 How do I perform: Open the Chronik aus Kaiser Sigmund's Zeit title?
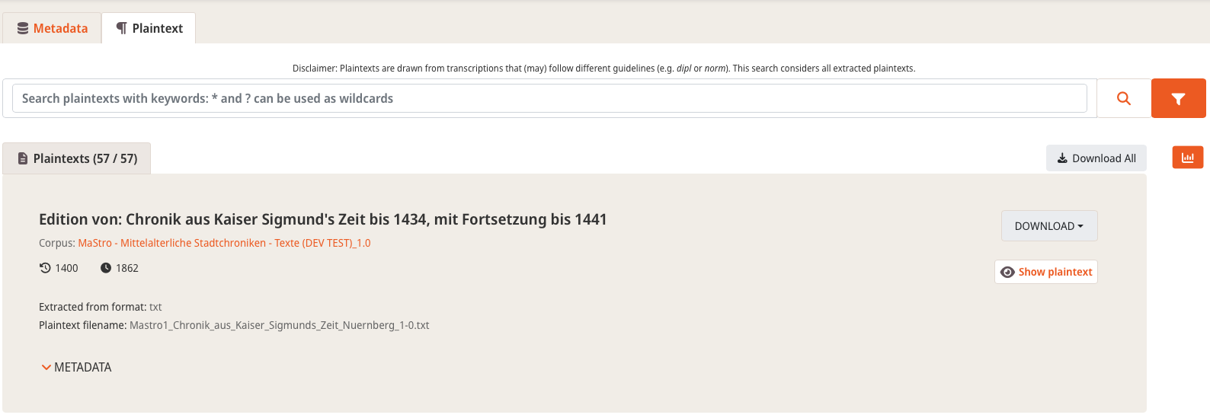pos(323,219)
